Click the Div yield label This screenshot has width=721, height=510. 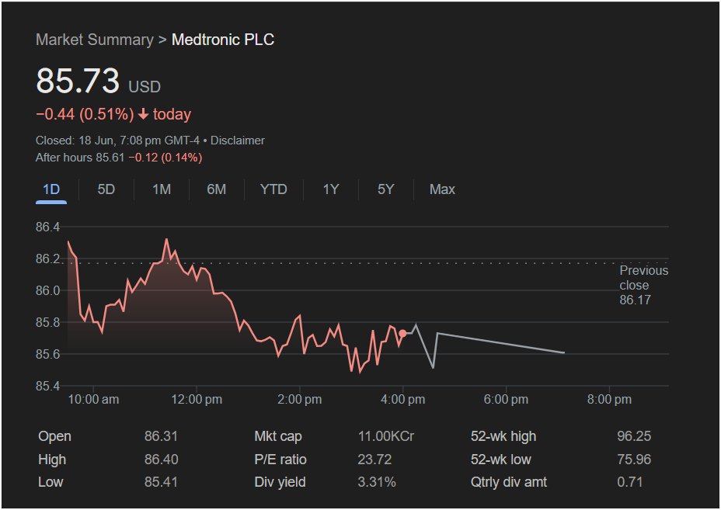(280, 482)
